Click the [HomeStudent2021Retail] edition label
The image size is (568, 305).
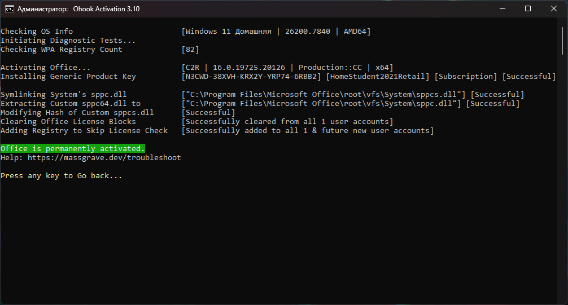click(379, 77)
